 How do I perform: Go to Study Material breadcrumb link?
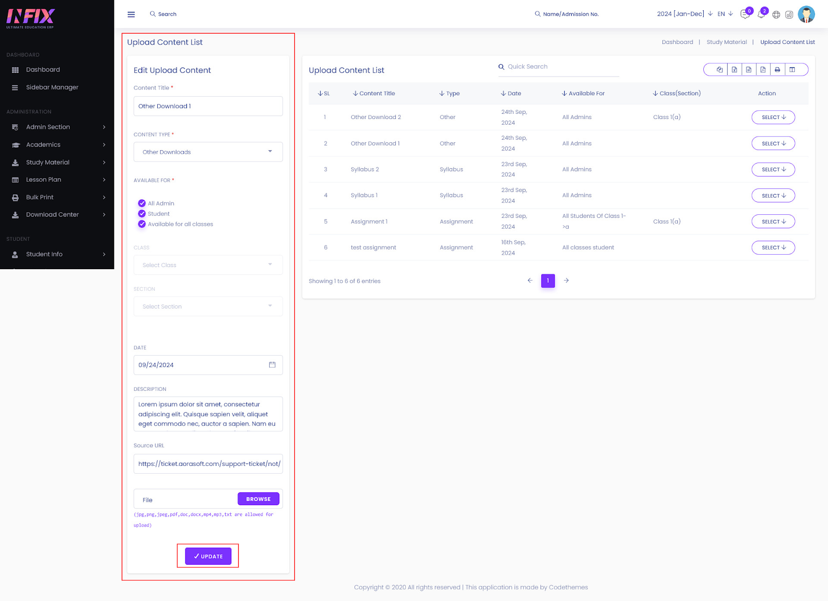727,42
